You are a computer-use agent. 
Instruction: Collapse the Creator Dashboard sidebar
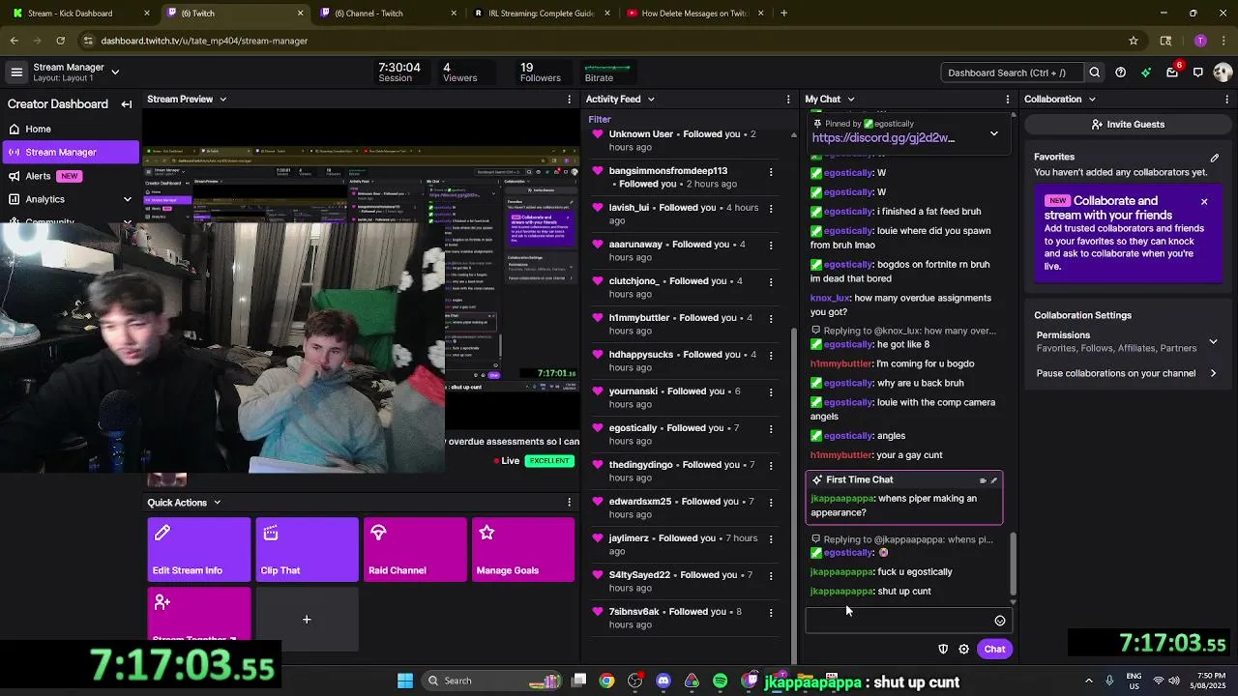pyautogui.click(x=127, y=104)
